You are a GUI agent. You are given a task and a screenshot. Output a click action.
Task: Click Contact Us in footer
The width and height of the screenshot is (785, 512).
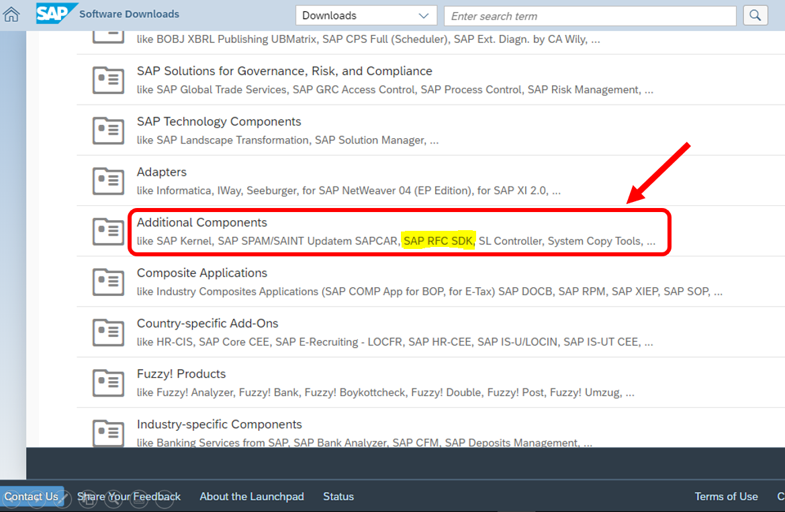32,497
